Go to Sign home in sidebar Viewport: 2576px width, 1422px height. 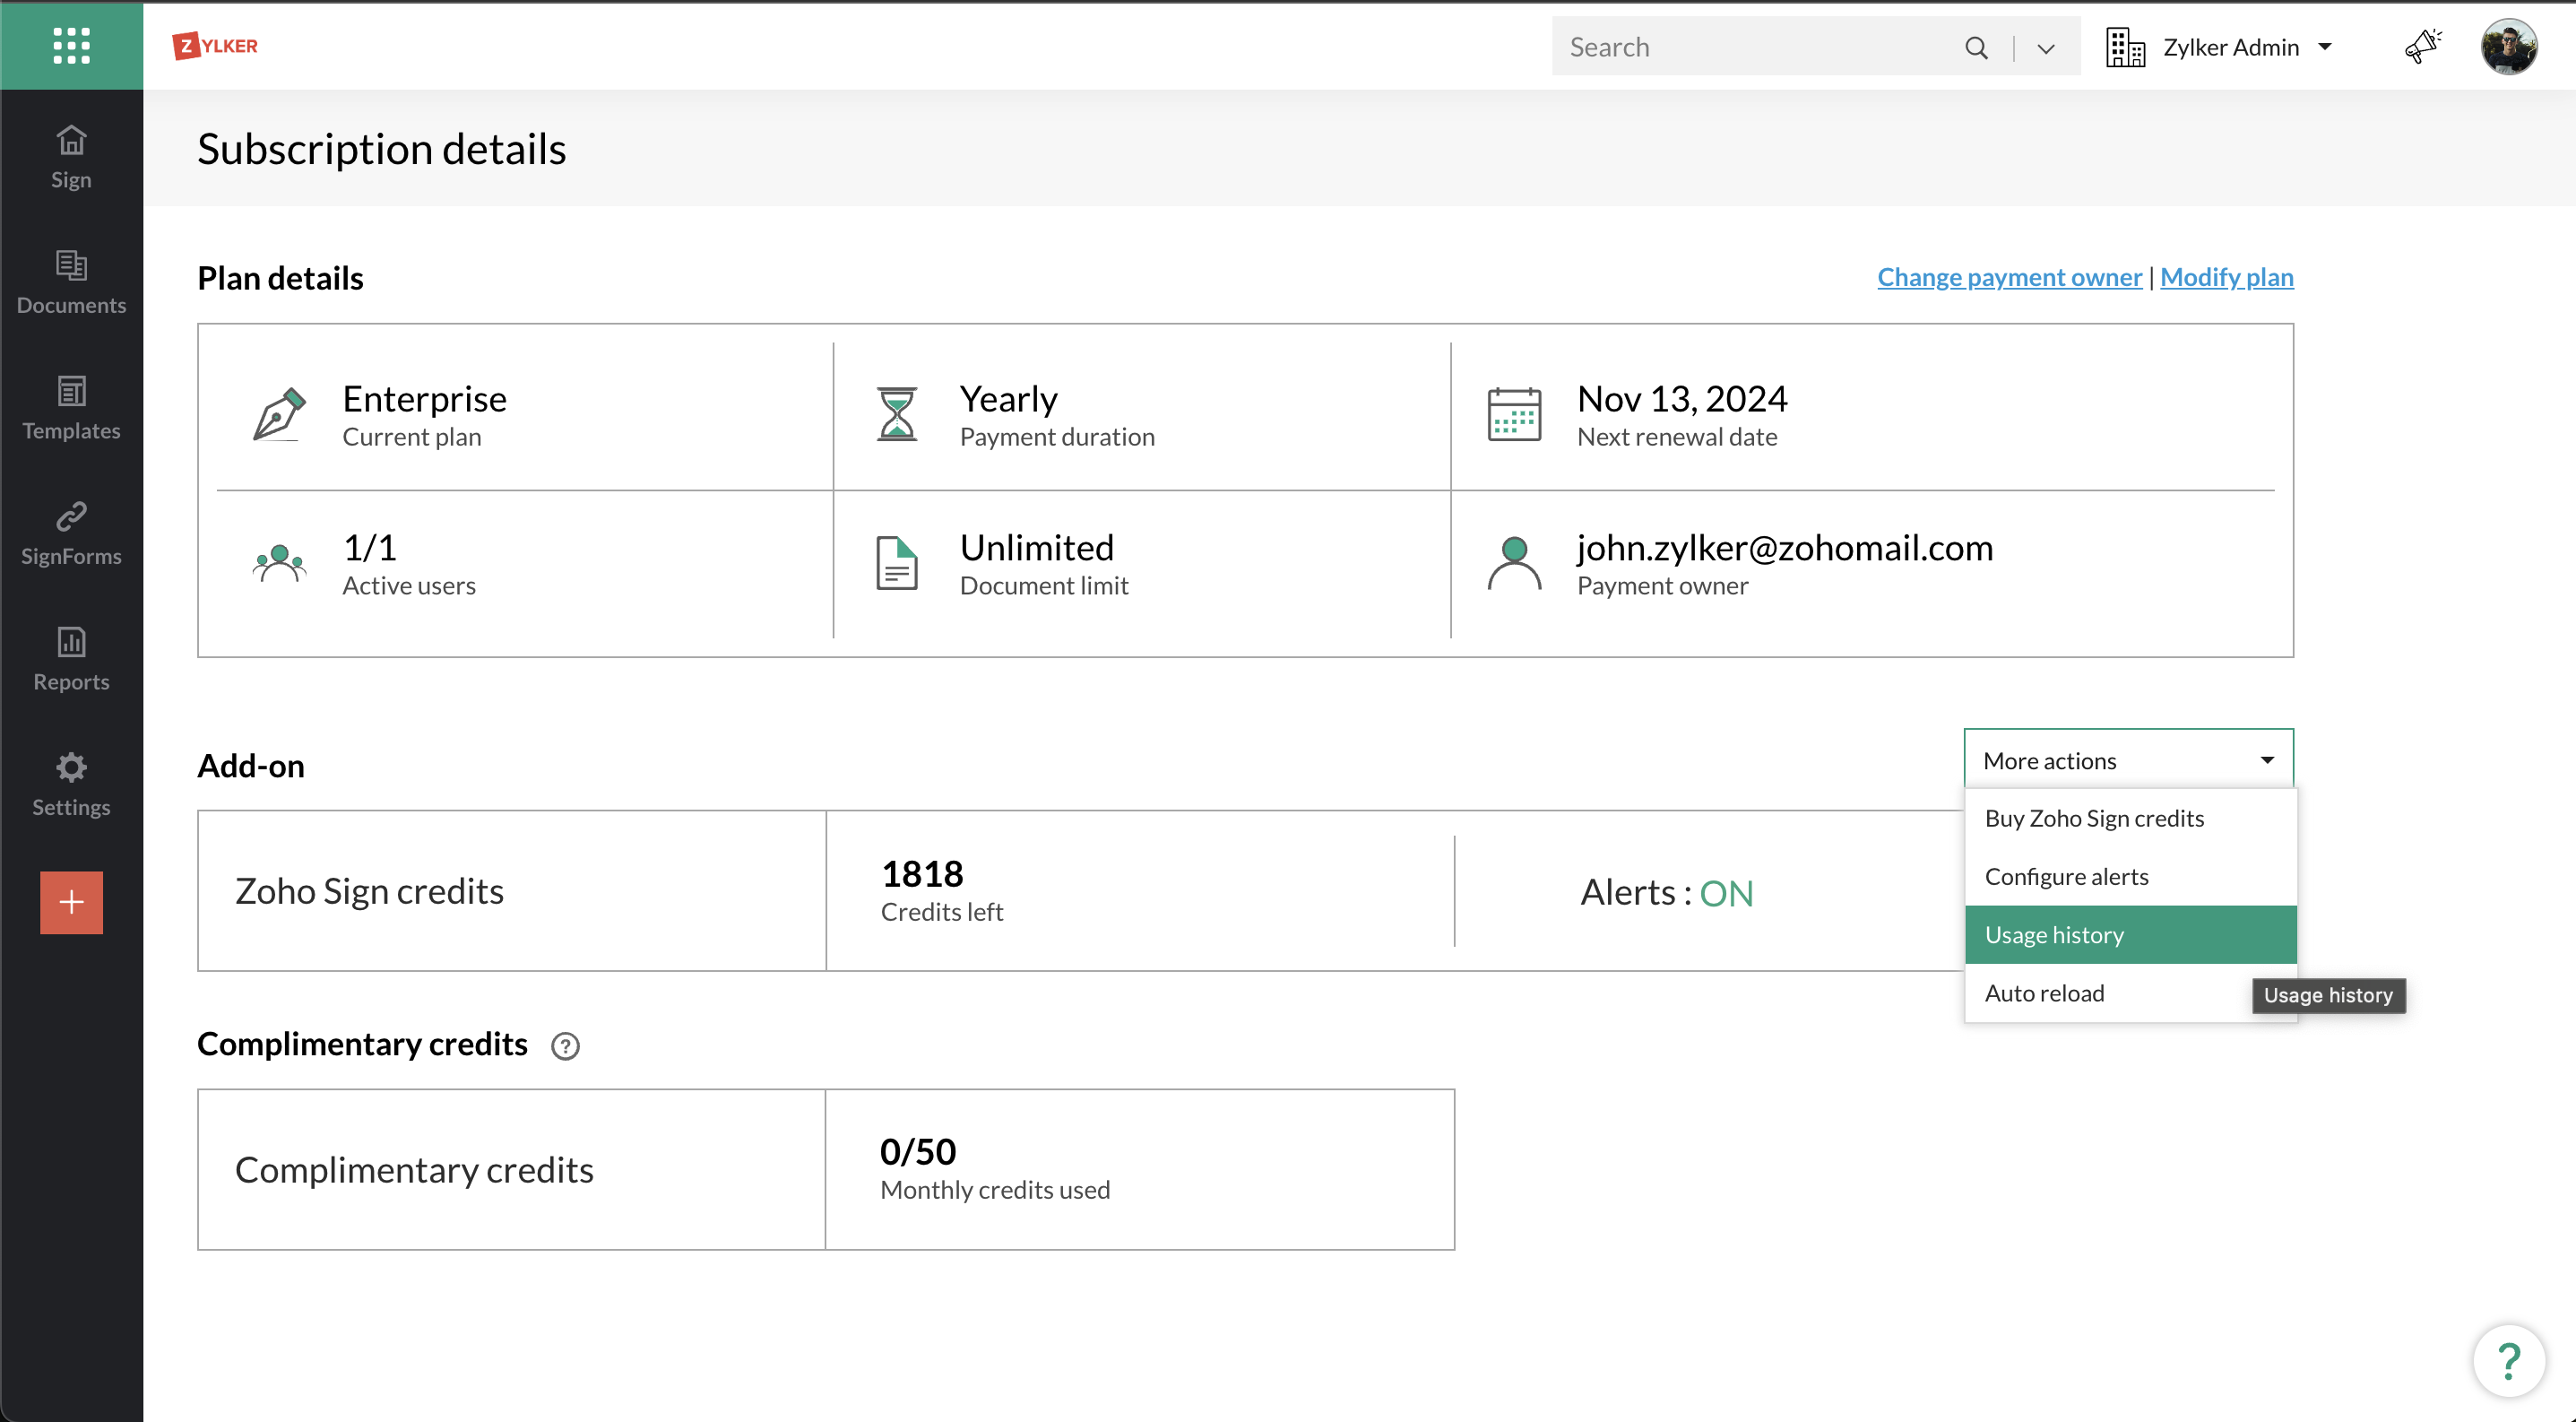coord(71,157)
